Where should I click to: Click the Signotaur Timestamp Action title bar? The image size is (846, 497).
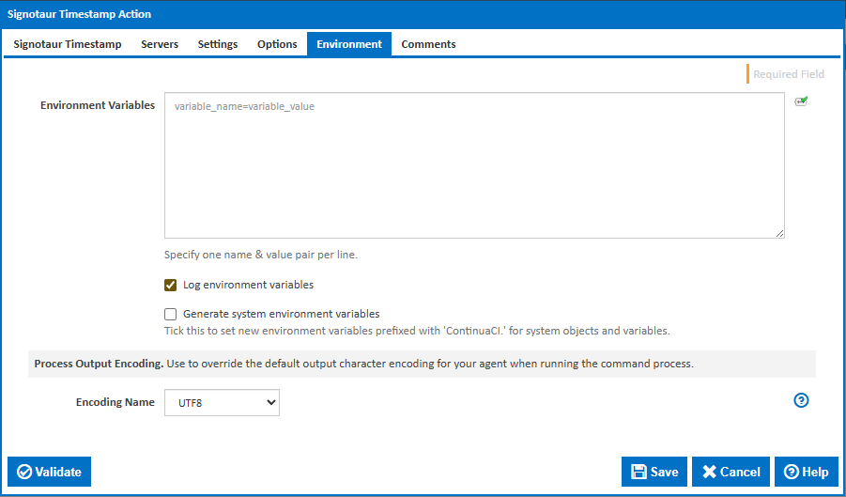click(x=423, y=15)
